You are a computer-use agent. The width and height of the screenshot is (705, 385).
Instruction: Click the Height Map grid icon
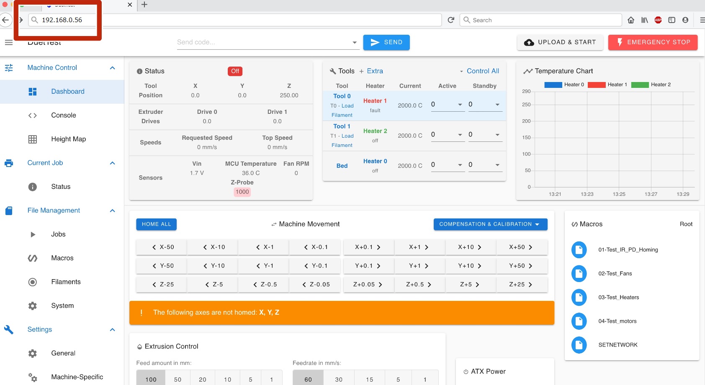[33, 139]
